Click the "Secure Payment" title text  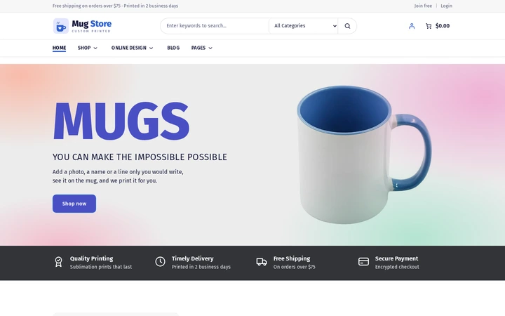coord(396,258)
